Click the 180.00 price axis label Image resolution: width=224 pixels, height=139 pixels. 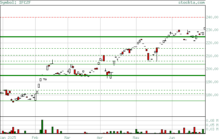[212, 95]
